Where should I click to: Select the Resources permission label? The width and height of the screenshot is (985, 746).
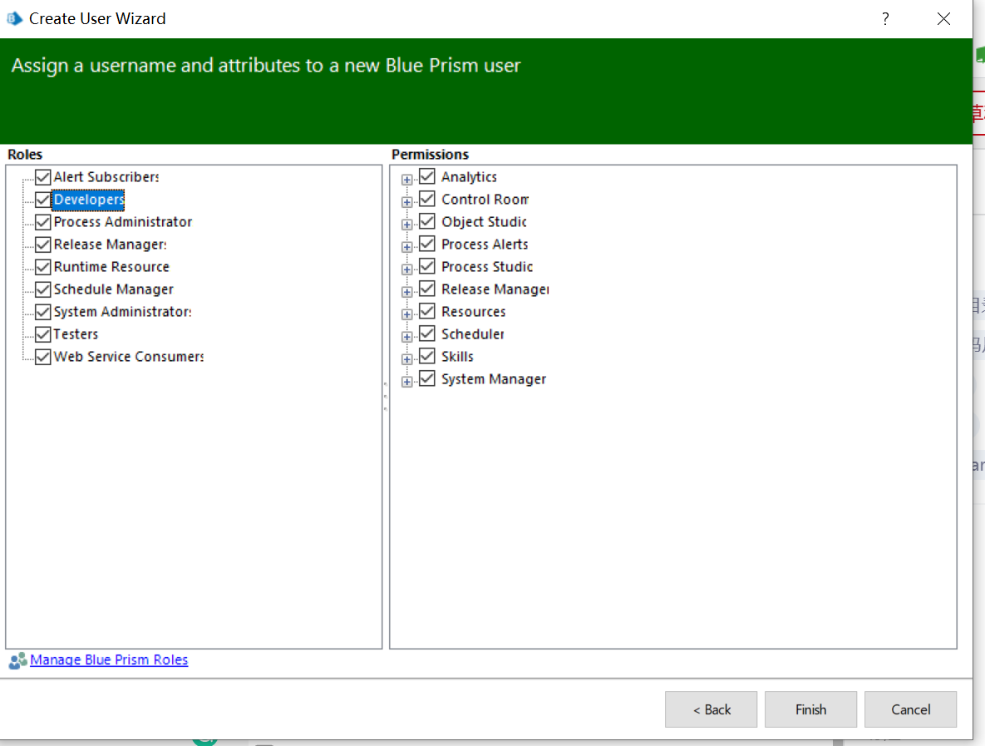(x=473, y=312)
